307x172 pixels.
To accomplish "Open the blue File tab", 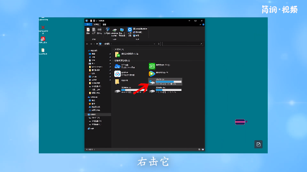I will [x=88, y=25].
